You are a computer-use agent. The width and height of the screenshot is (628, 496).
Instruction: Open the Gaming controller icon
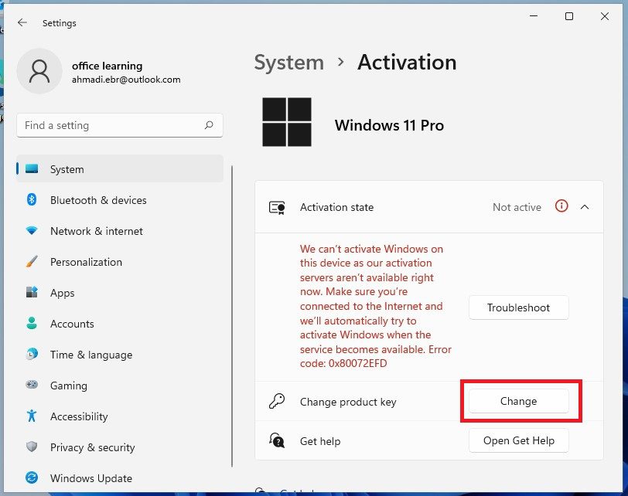point(32,386)
